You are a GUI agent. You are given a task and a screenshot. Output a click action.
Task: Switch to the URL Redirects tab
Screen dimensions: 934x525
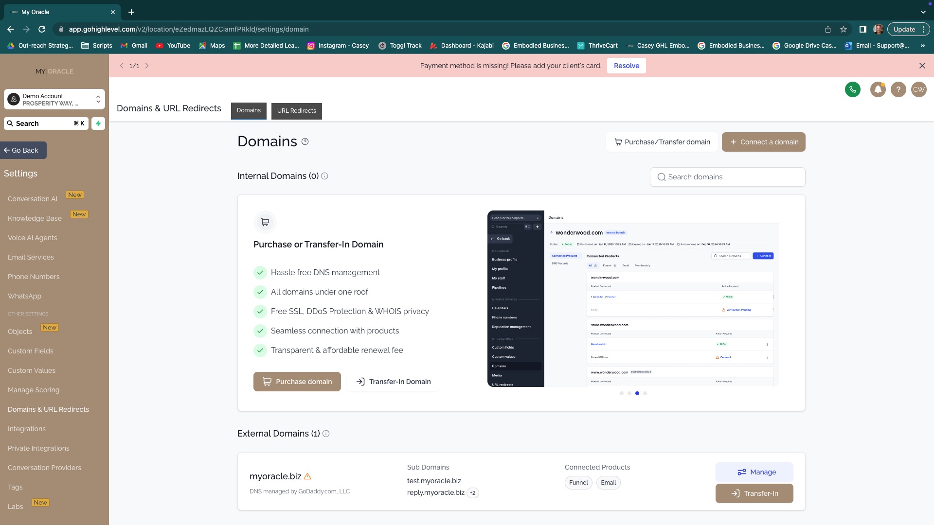point(296,111)
